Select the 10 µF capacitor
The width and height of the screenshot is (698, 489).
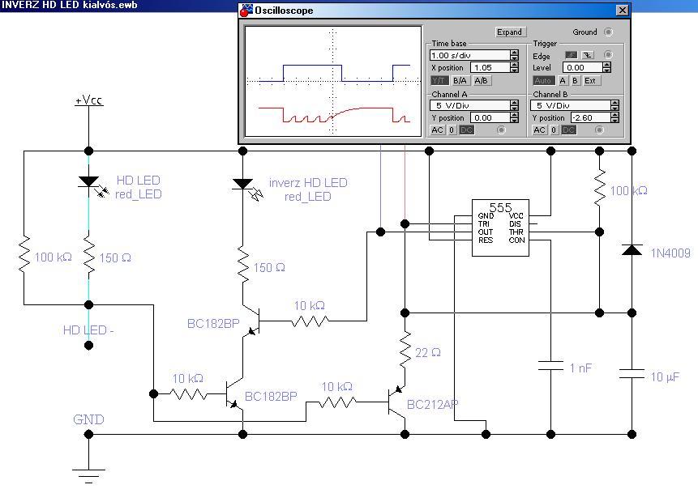[x=632, y=373]
